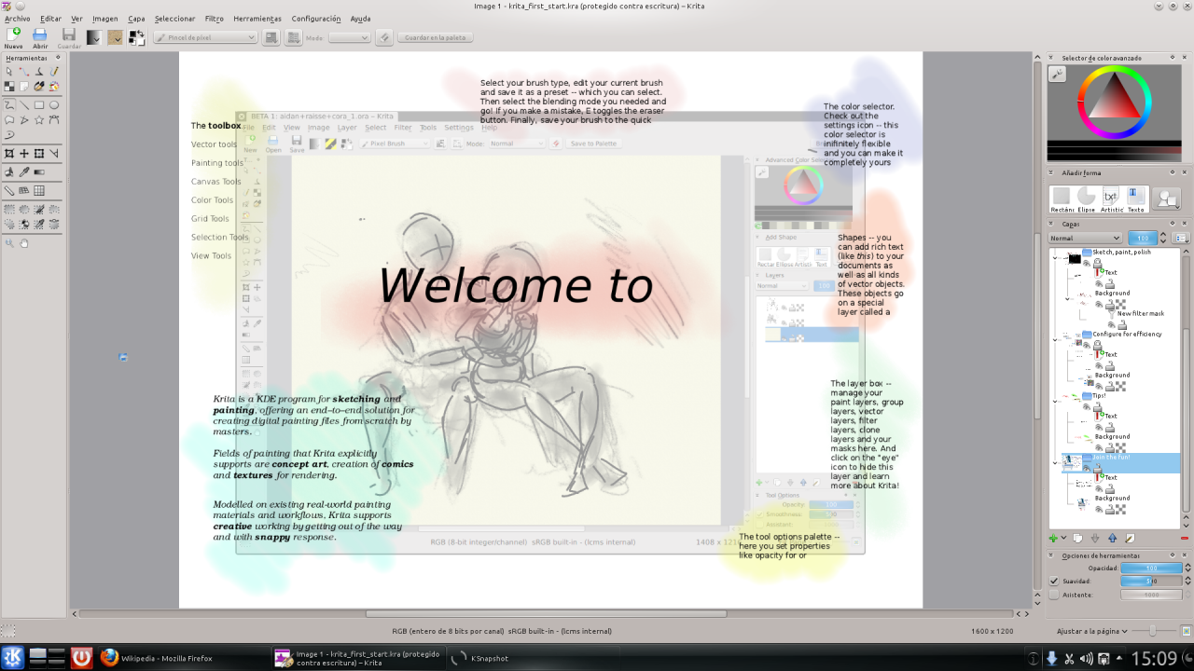This screenshot has width=1194, height=671.
Task: Swap foreground and background colors icon
Action: coord(141,32)
